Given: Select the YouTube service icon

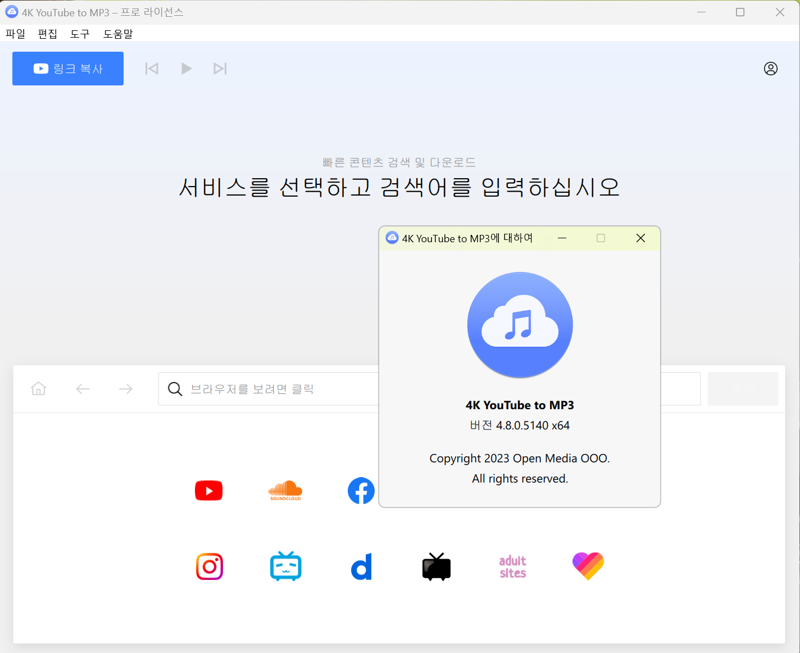Looking at the screenshot, I should (x=209, y=491).
